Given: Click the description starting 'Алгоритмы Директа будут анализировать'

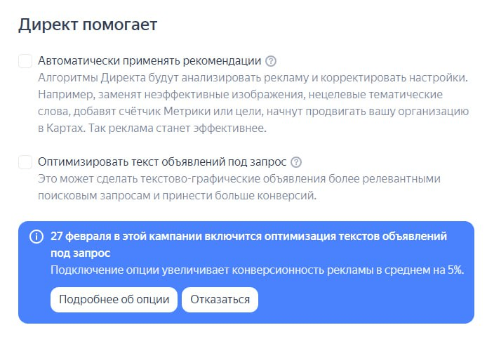Looking at the screenshot, I should point(253,103).
